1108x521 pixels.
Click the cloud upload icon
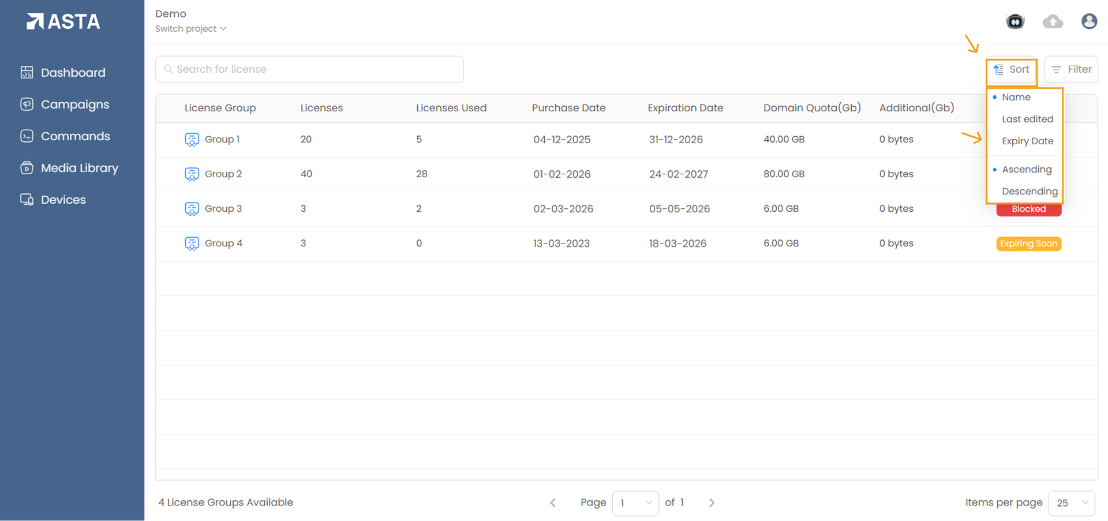click(x=1053, y=22)
